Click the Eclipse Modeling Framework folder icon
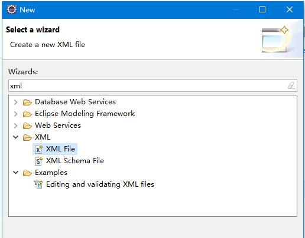The image size is (305, 238). (x=27, y=114)
